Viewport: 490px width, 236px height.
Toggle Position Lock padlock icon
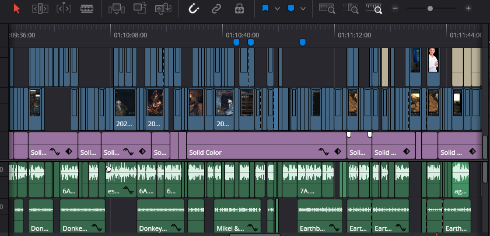pos(239,9)
